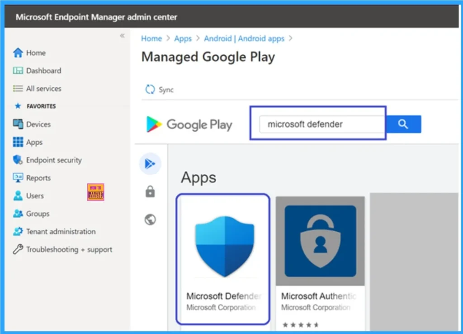Screen dimensions: 463x334
Task: Click the Sync button
Action: (159, 90)
